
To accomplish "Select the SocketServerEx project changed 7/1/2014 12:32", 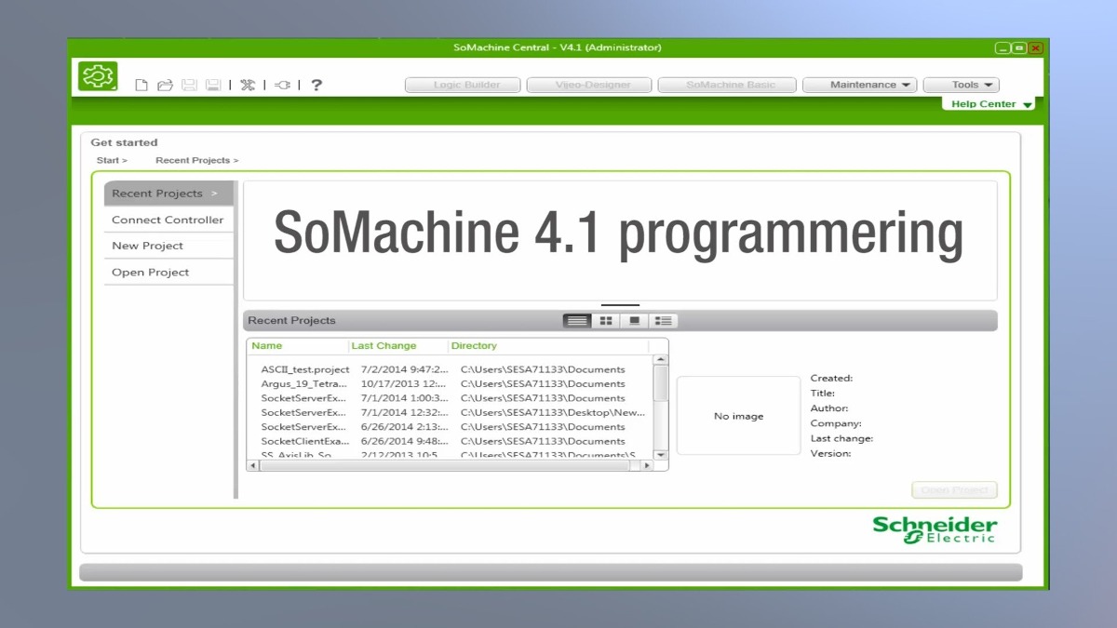I will click(x=451, y=412).
